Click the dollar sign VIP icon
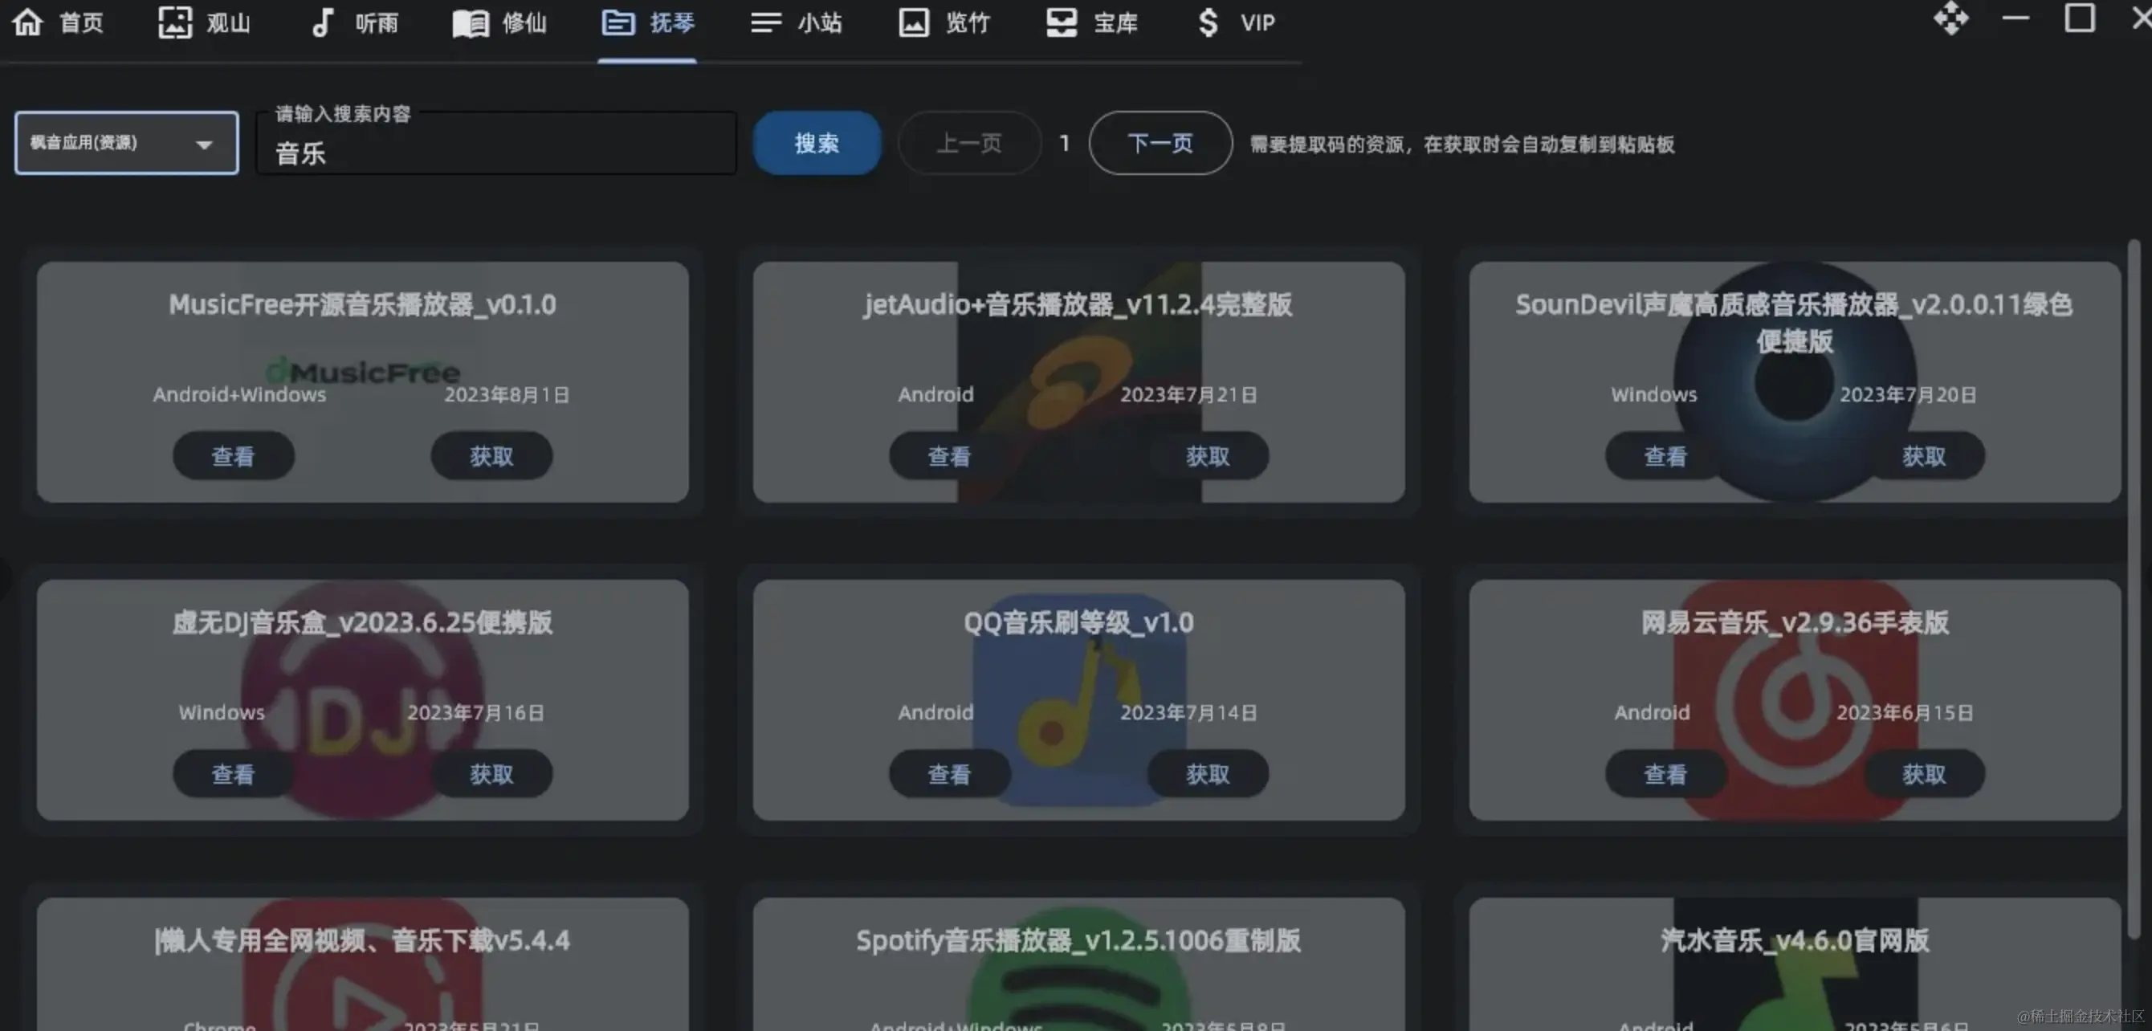Screen dimensions: 2152x1031 [1207, 22]
